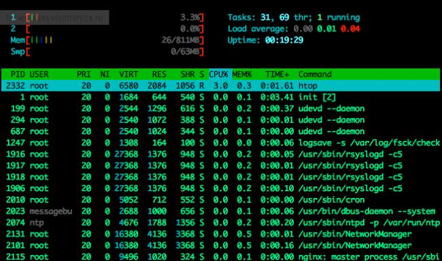Click the CPU 1 usage meter
Screen dimensions: 442x261
(107, 18)
